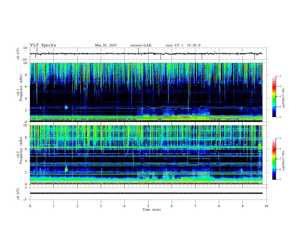The width and height of the screenshot is (300, 231).
Task: Select the "start UT = 19:20:0" text
Action: tap(183, 45)
